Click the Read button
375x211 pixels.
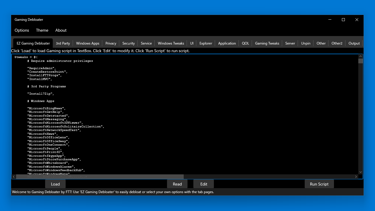[177, 184]
